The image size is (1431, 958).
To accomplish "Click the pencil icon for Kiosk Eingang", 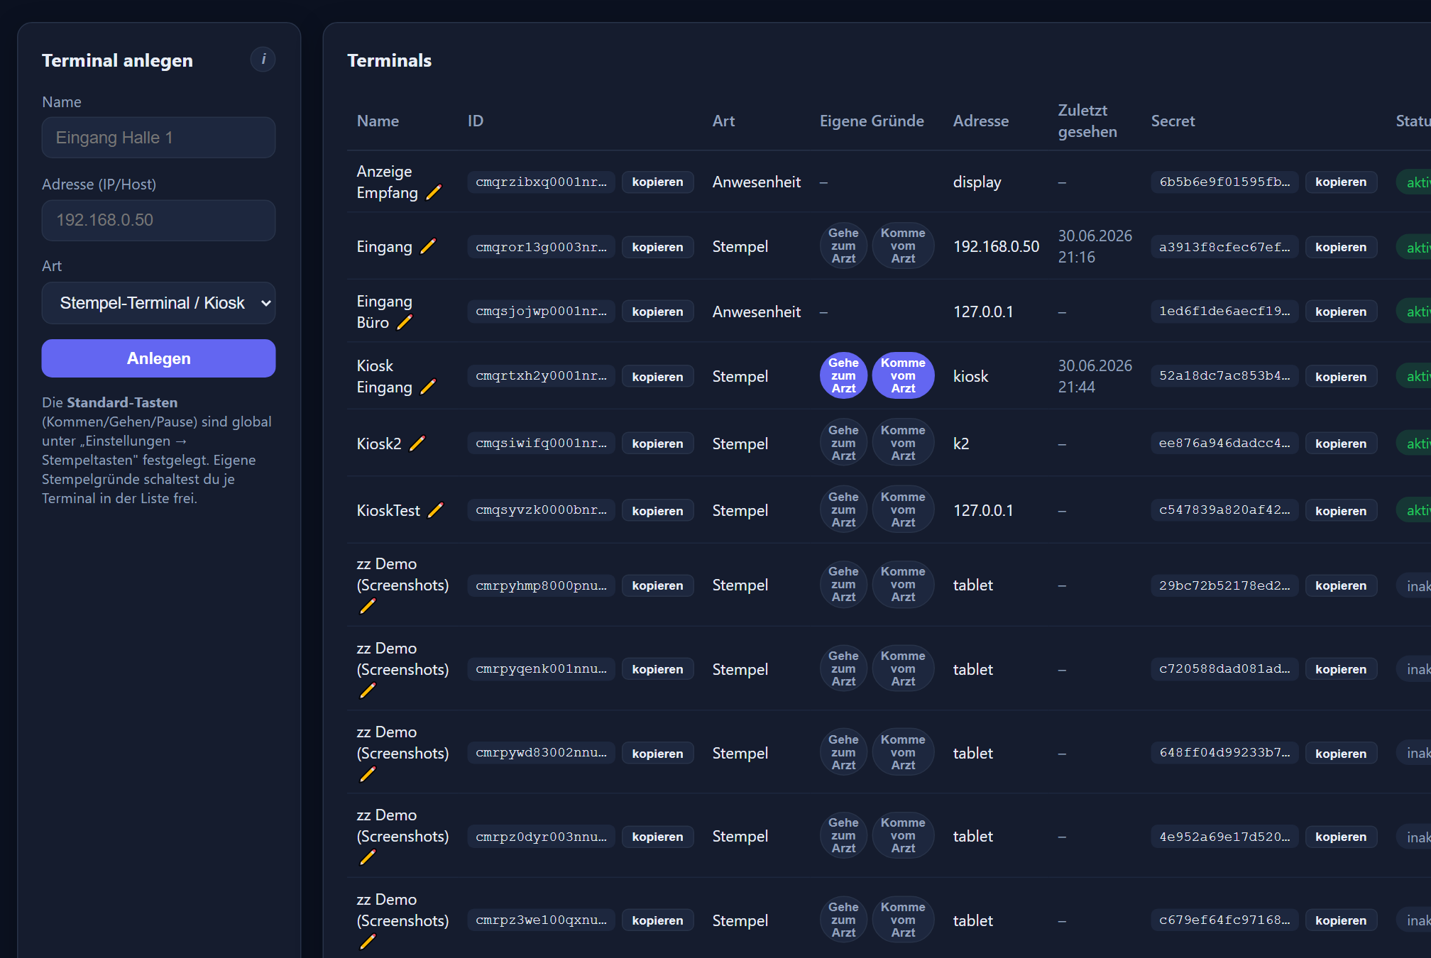I will 428,387.
